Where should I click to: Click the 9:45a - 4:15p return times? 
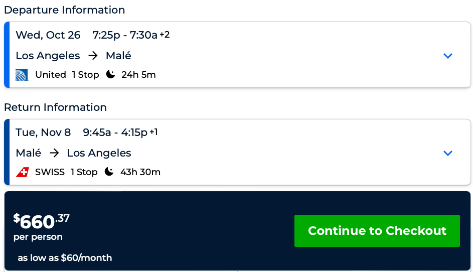[115, 132]
